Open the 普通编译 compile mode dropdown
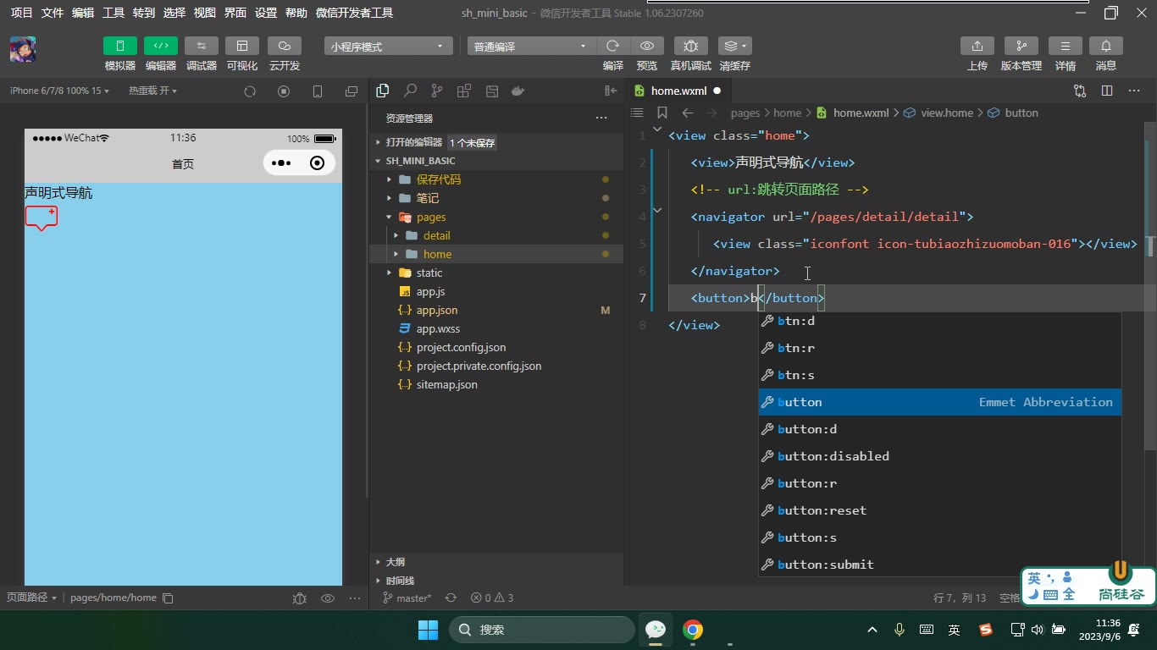The width and height of the screenshot is (1157, 650). (x=531, y=47)
